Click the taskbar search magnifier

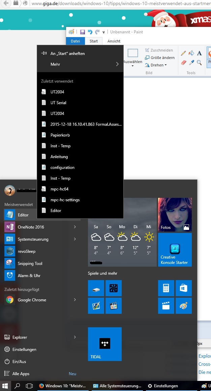(17, 386)
